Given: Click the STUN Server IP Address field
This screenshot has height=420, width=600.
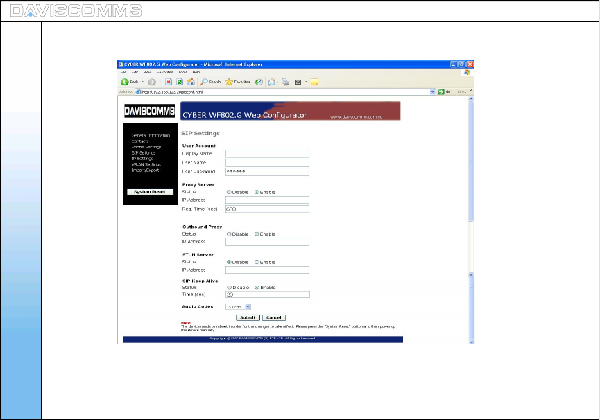Looking at the screenshot, I should click(x=267, y=270).
